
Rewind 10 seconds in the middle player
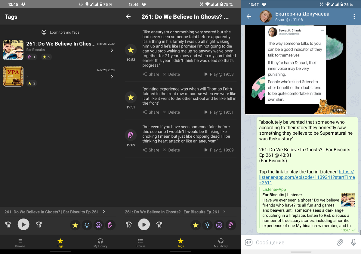(x=129, y=225)
